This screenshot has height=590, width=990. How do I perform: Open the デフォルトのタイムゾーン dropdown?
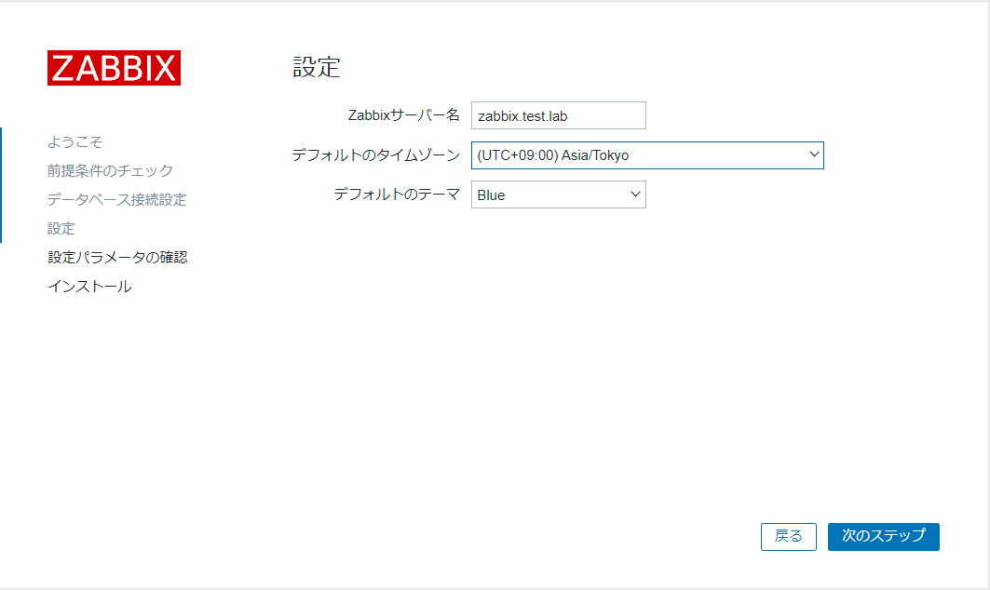(646, 154)
